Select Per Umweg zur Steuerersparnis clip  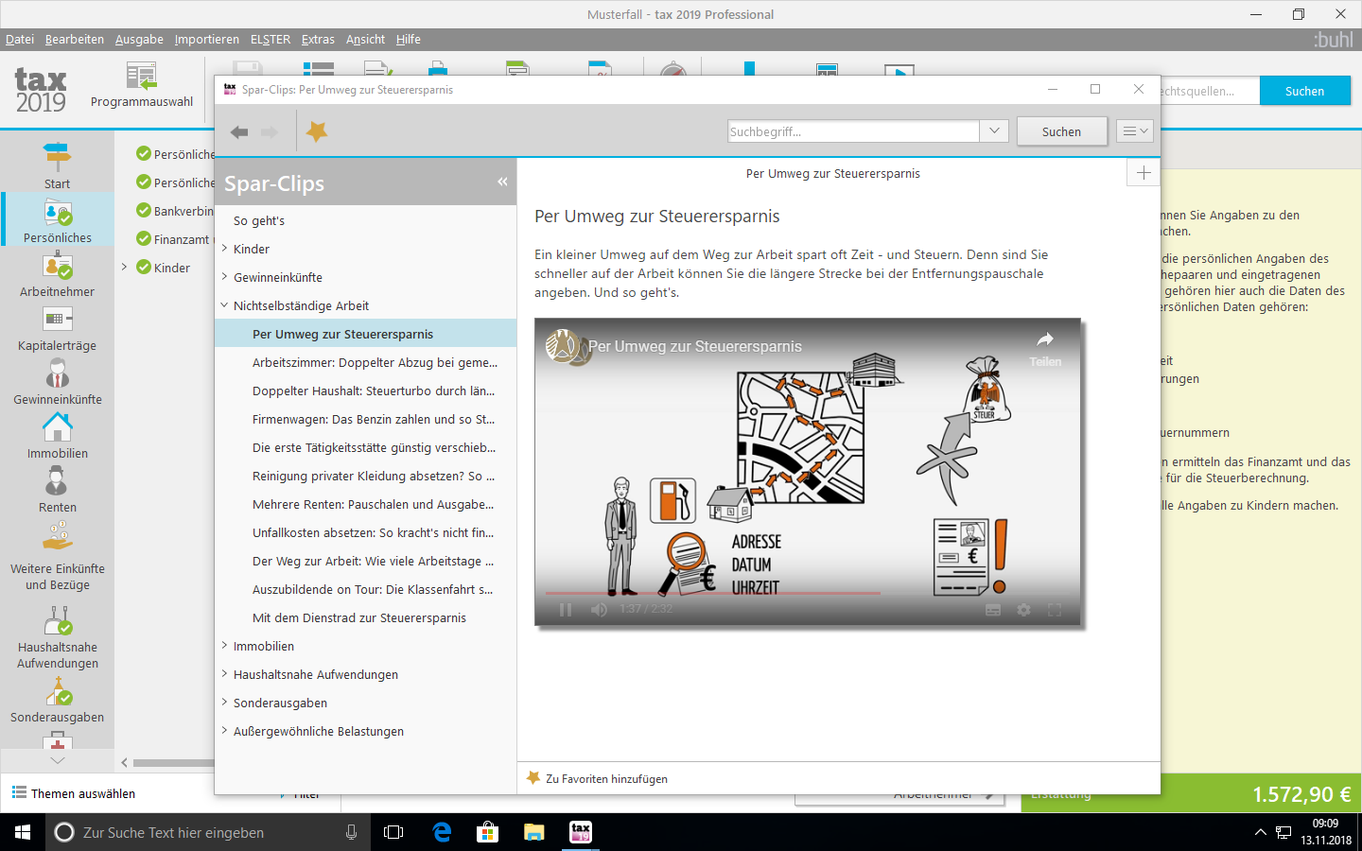pos(366,334)
